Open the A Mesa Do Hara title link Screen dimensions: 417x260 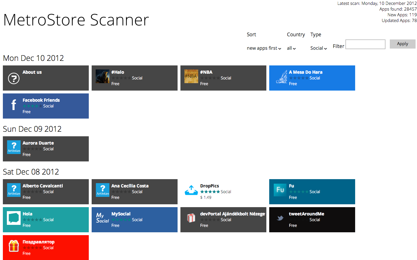pyautogui.click(x=305, y=72)
